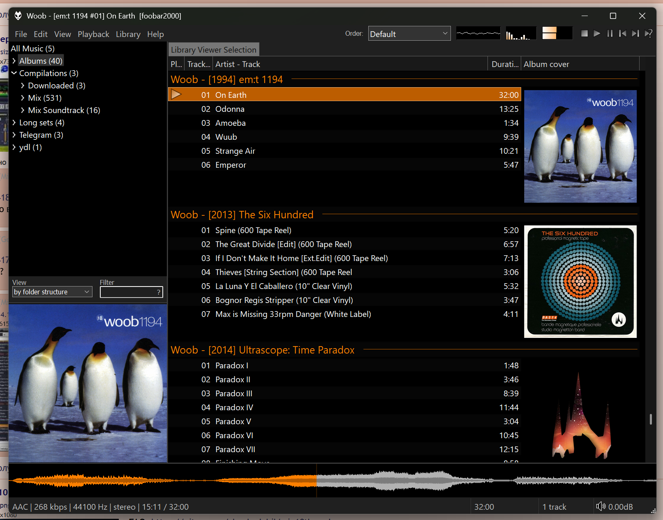Open the Library menu
The height and width of the screenshot is (520, 663).
pyautogui.click(x=128, y=34)
